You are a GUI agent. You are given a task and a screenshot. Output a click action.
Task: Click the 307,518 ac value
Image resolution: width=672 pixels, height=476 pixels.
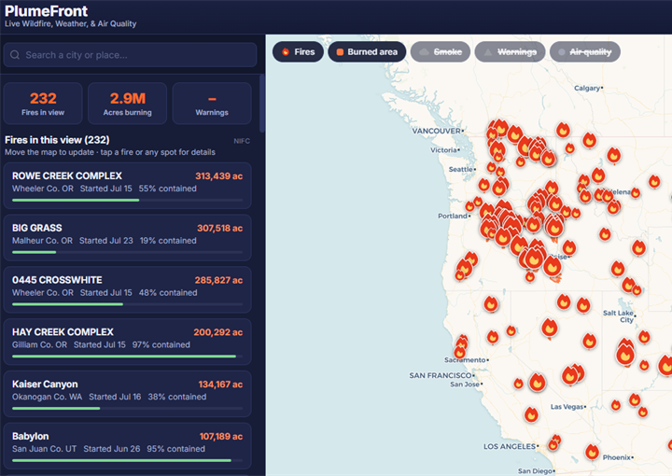(x=220, y=229)
